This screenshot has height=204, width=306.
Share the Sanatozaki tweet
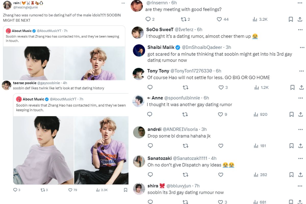click(301, 175)
